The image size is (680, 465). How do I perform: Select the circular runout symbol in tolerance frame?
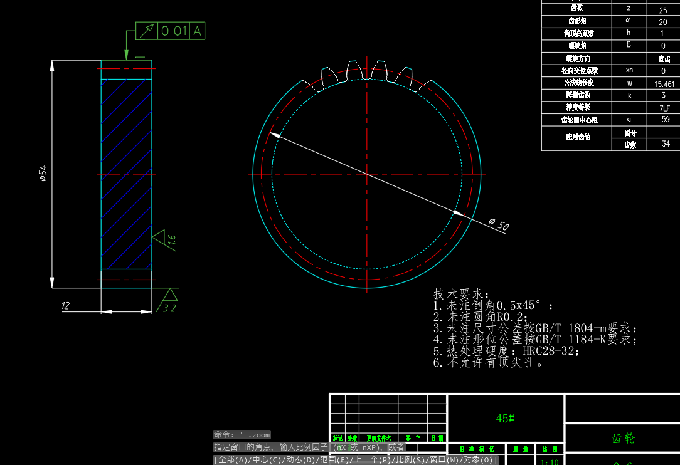tap(147, 31)
